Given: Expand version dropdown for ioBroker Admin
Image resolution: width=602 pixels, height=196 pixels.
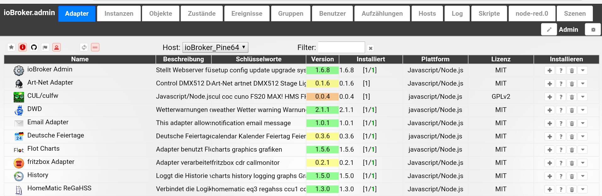Looking at the screenshot, I should click(583, 70).
